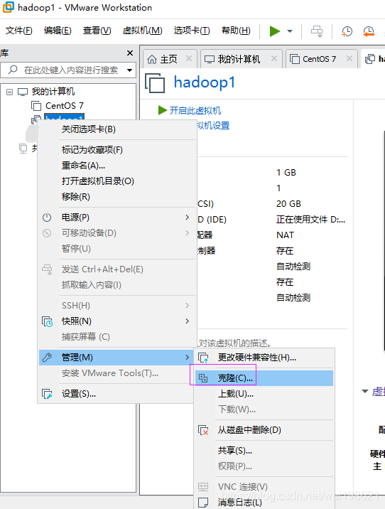The width and height of the screenshot is (385, 509).
Task: Choose 打开虚拟机目录(O) in context menu
Action: point(117,181)
